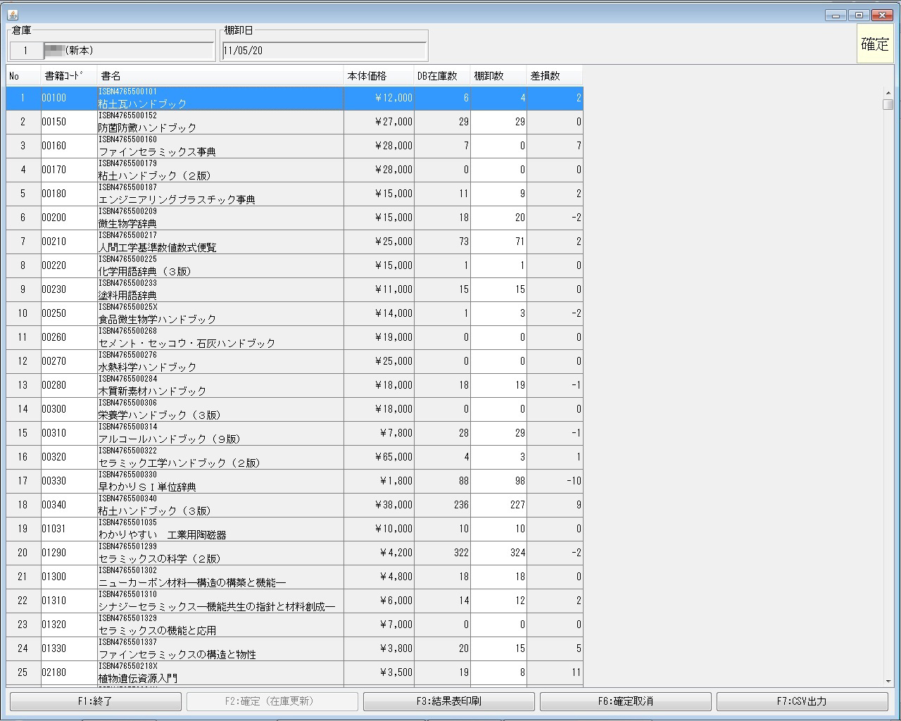Maximize the application window
The image size is (901, 721).
click(859, 15)
